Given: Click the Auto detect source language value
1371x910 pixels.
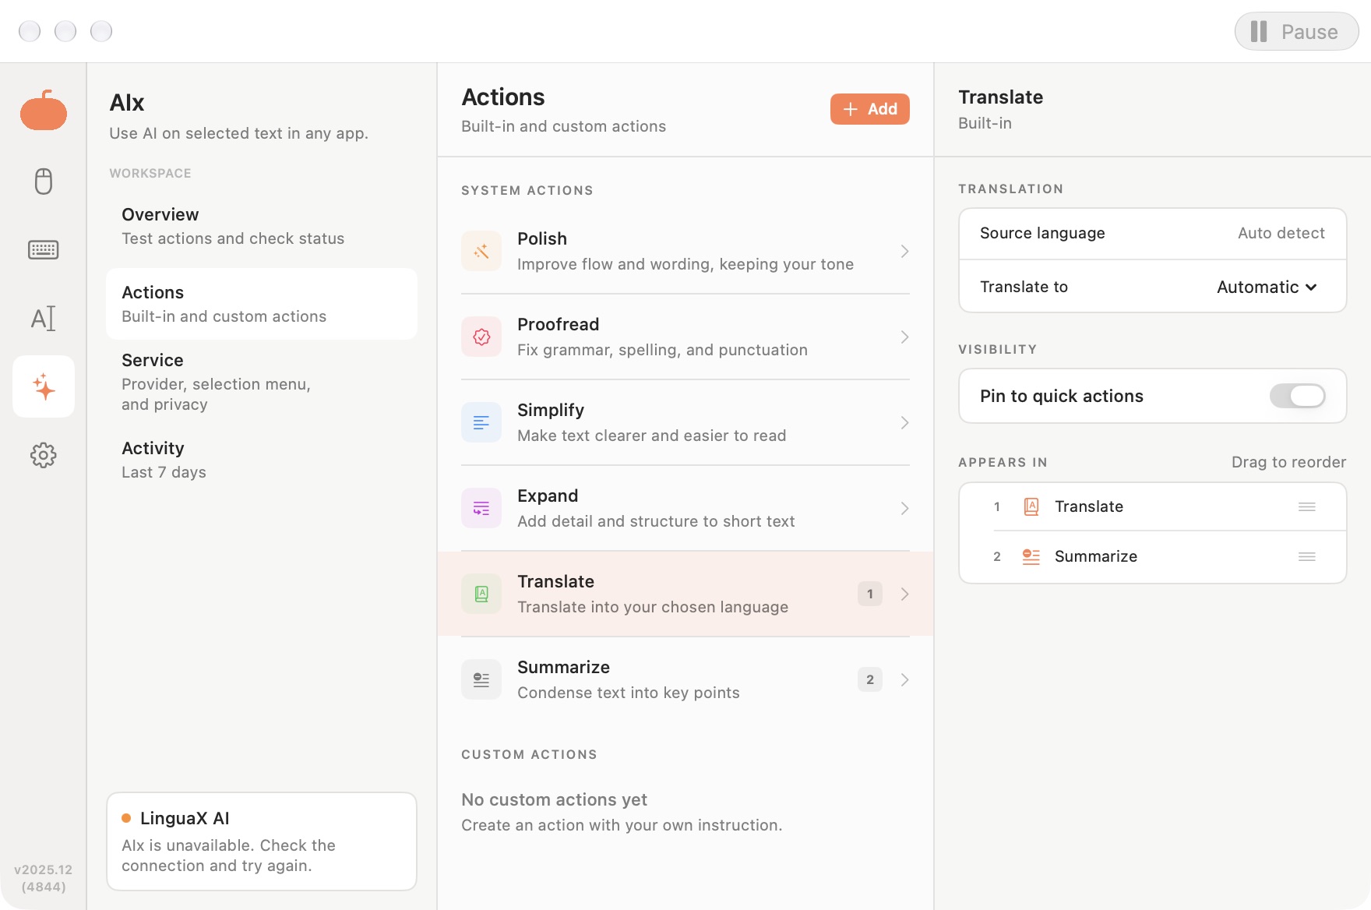Looking at the screenshot, I should (x=1281, y=233).
